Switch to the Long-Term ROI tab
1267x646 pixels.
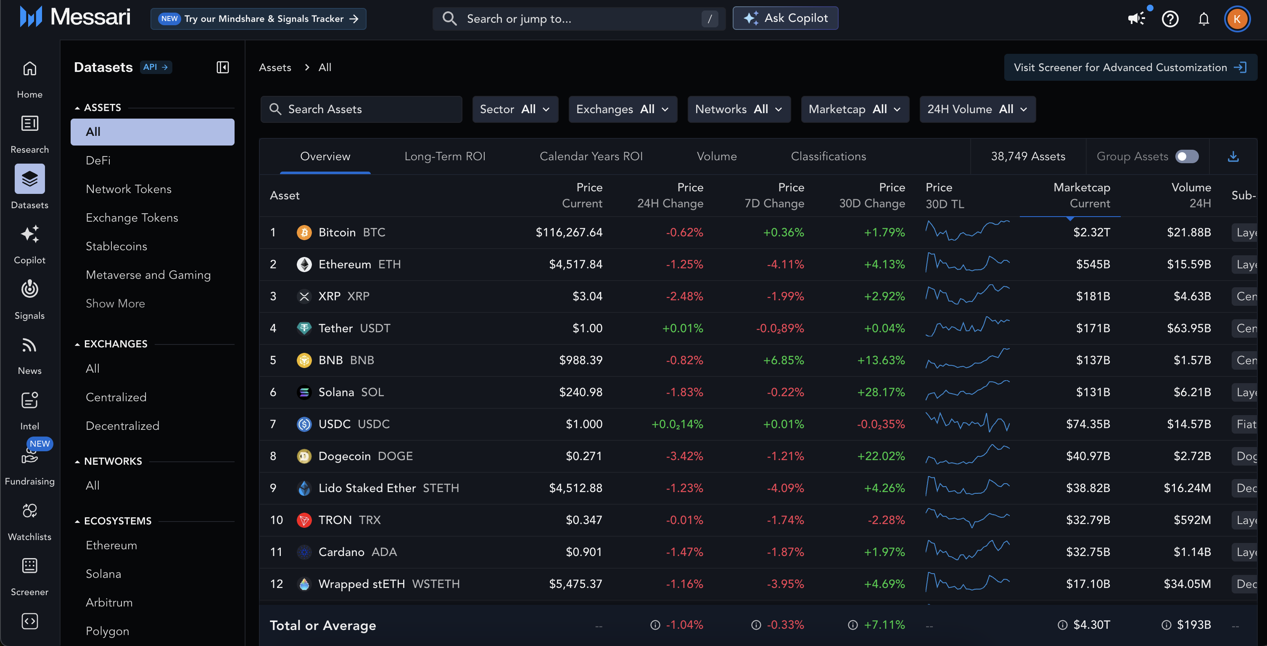(x=445, y=156)
